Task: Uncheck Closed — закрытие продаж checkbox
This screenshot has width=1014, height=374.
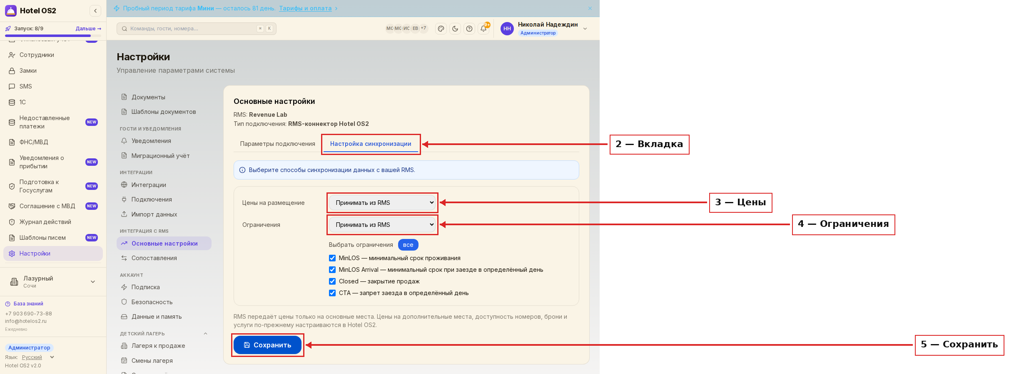Action: 332,281
